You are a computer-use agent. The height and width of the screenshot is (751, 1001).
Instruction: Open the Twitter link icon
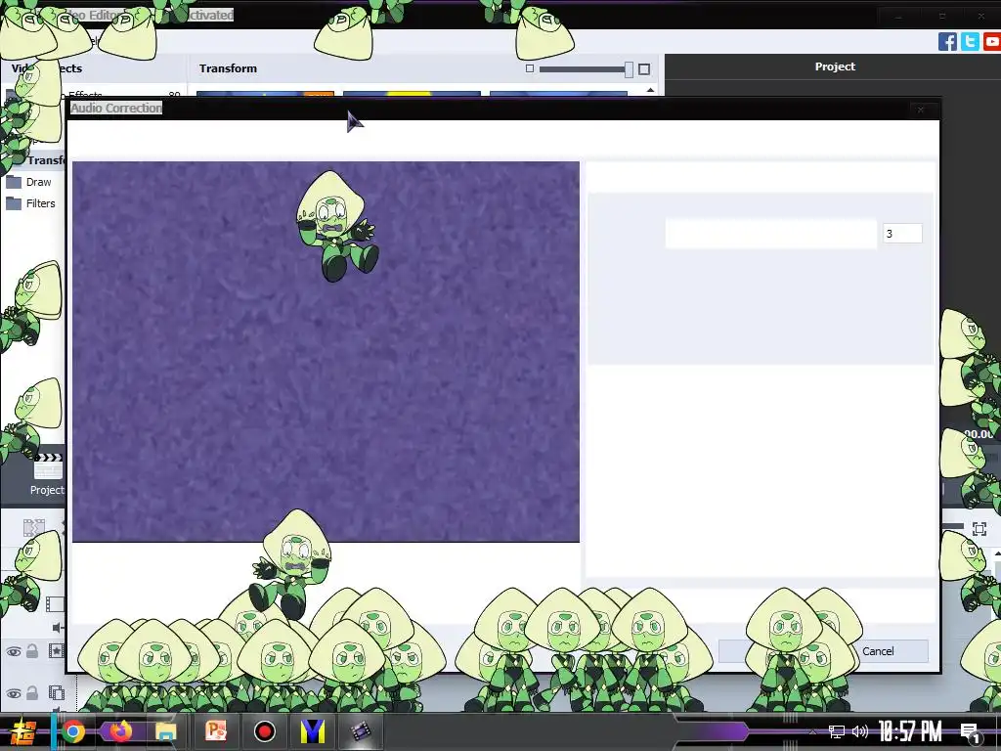970,41
